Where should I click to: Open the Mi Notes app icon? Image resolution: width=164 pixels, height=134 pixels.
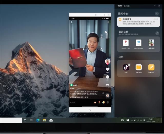[151, 67]
